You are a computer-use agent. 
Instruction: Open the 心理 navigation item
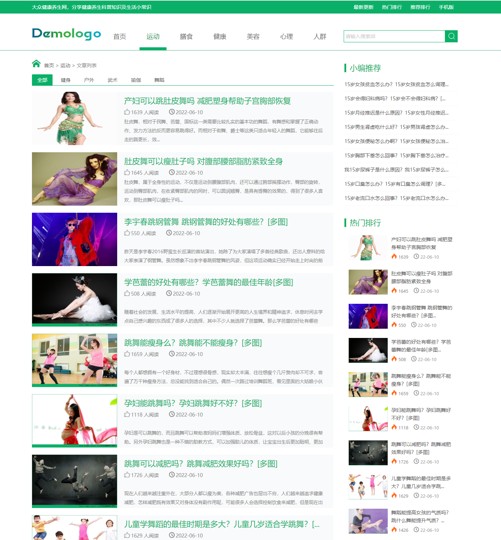click(x=287, y=37)
